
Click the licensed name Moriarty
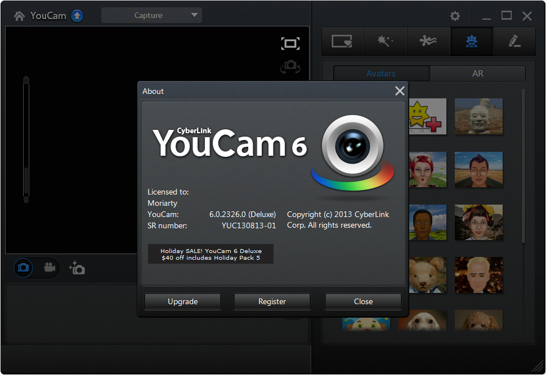point(162,203)
